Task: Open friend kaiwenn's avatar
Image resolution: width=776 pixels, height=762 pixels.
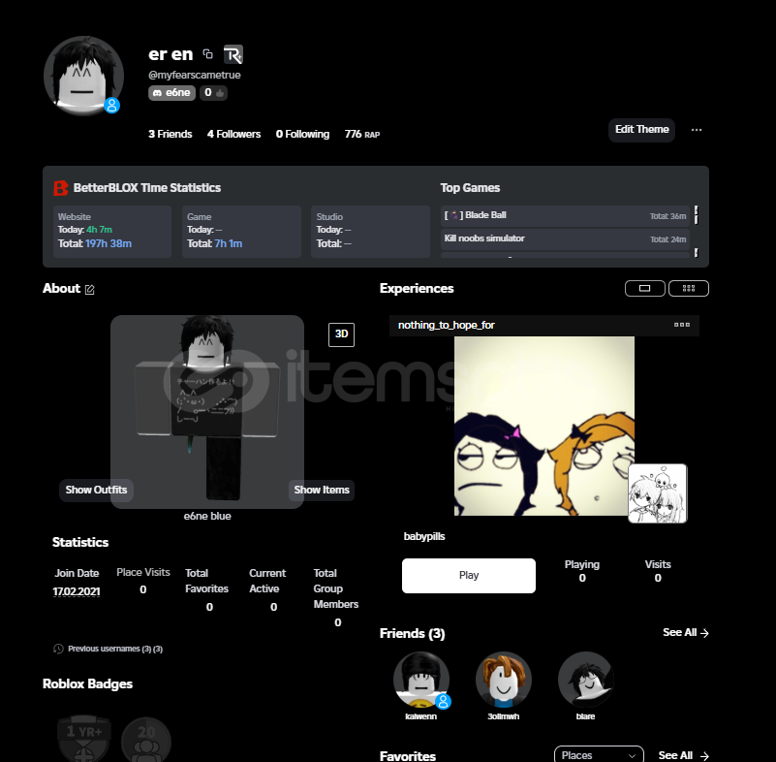Action: (421, 680)
